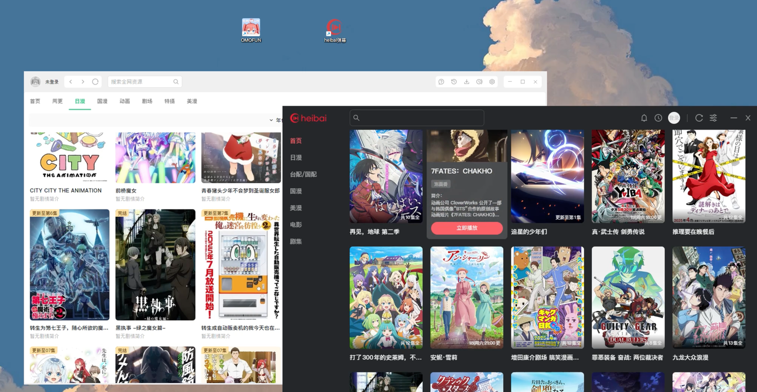Open the 剧场 tab in OMOFUN
Screen dimensions: 757x392
pyautogui.click(x=147, y=101)
